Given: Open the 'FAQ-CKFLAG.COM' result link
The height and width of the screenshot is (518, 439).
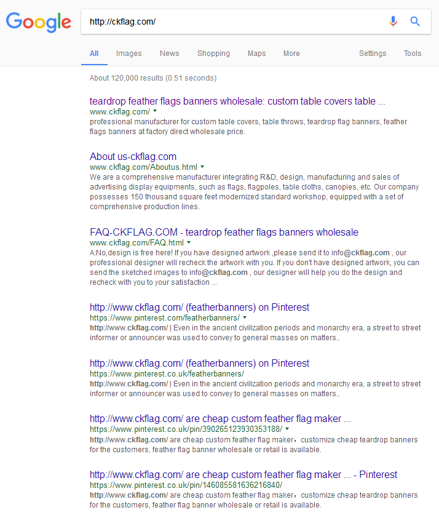Looking at the screenshot, I should click(224, 233).
